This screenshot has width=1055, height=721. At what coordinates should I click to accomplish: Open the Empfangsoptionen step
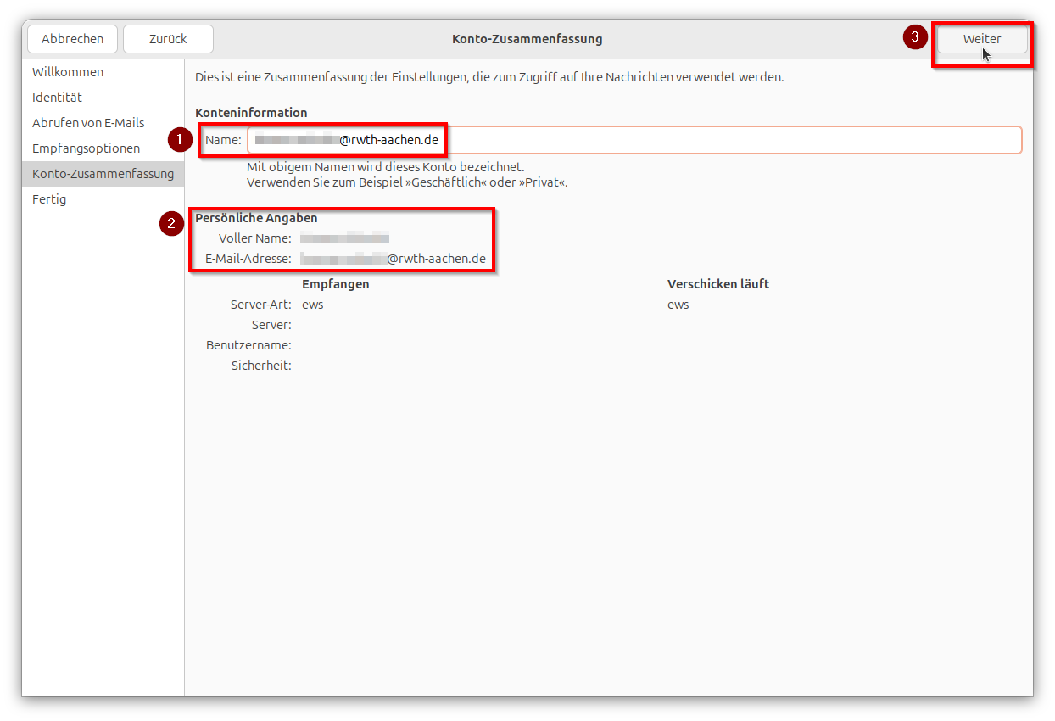86,148
